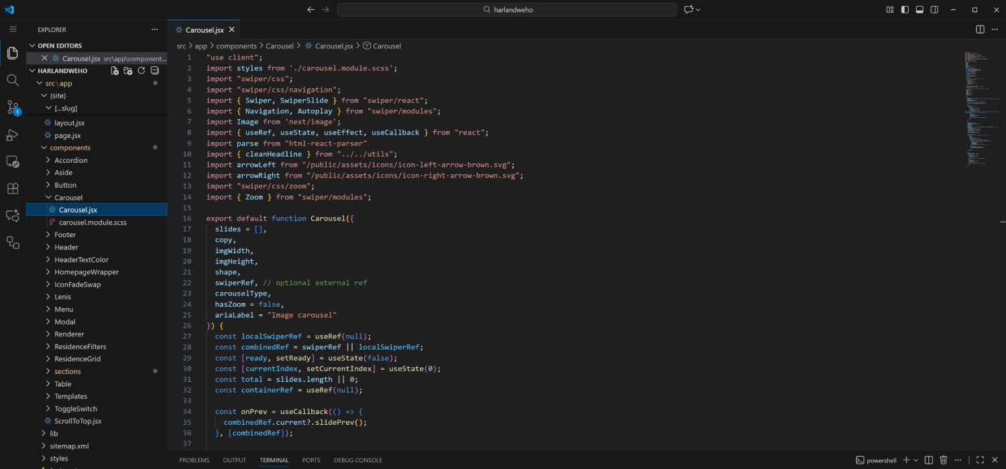Close the bottom terminal panel
Screen dimensions: 1006x469
point(995,460)
